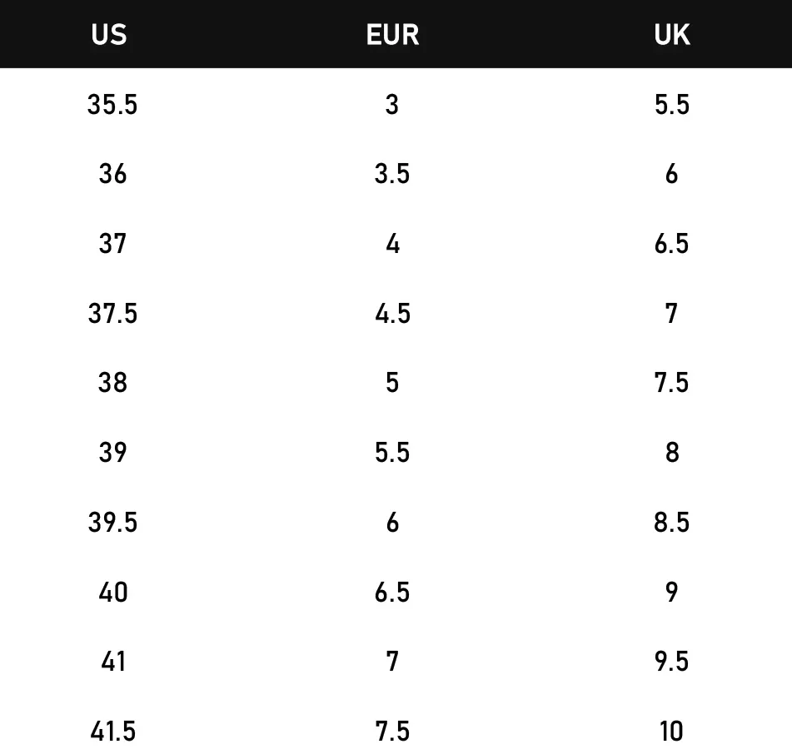Click the EUR column header
The height and width of the screenshot is (754, 792).
(392, 35)
